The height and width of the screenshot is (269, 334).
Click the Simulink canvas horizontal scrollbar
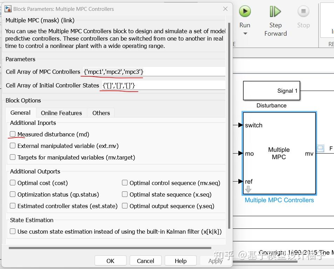point(265,262)
